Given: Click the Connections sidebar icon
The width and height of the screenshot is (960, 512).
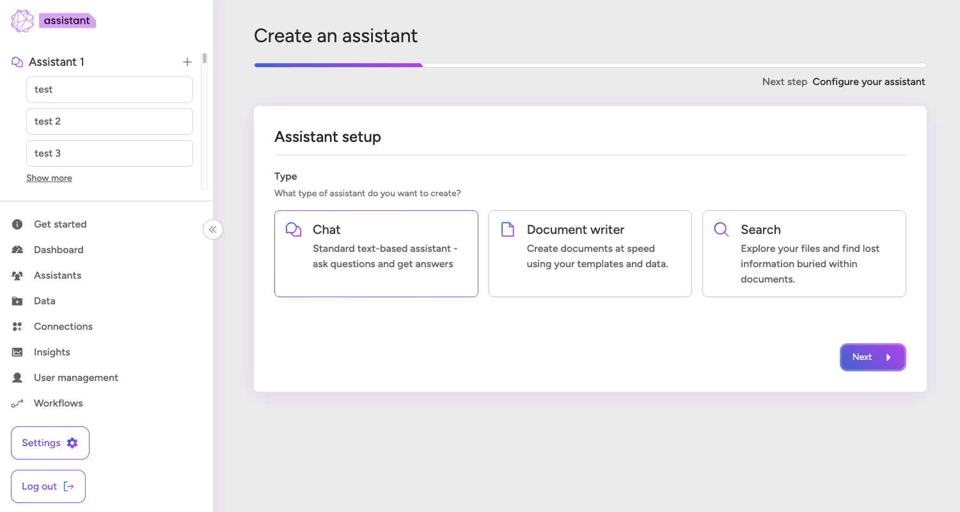Looking at the screenshot, I should coord(17,326).
